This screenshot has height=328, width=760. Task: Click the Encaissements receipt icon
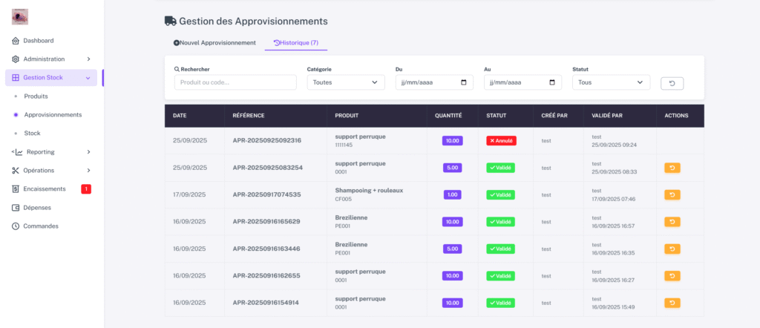(16, 188)
